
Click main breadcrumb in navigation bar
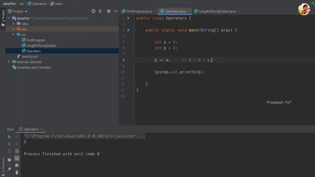(x=57, y=3)
